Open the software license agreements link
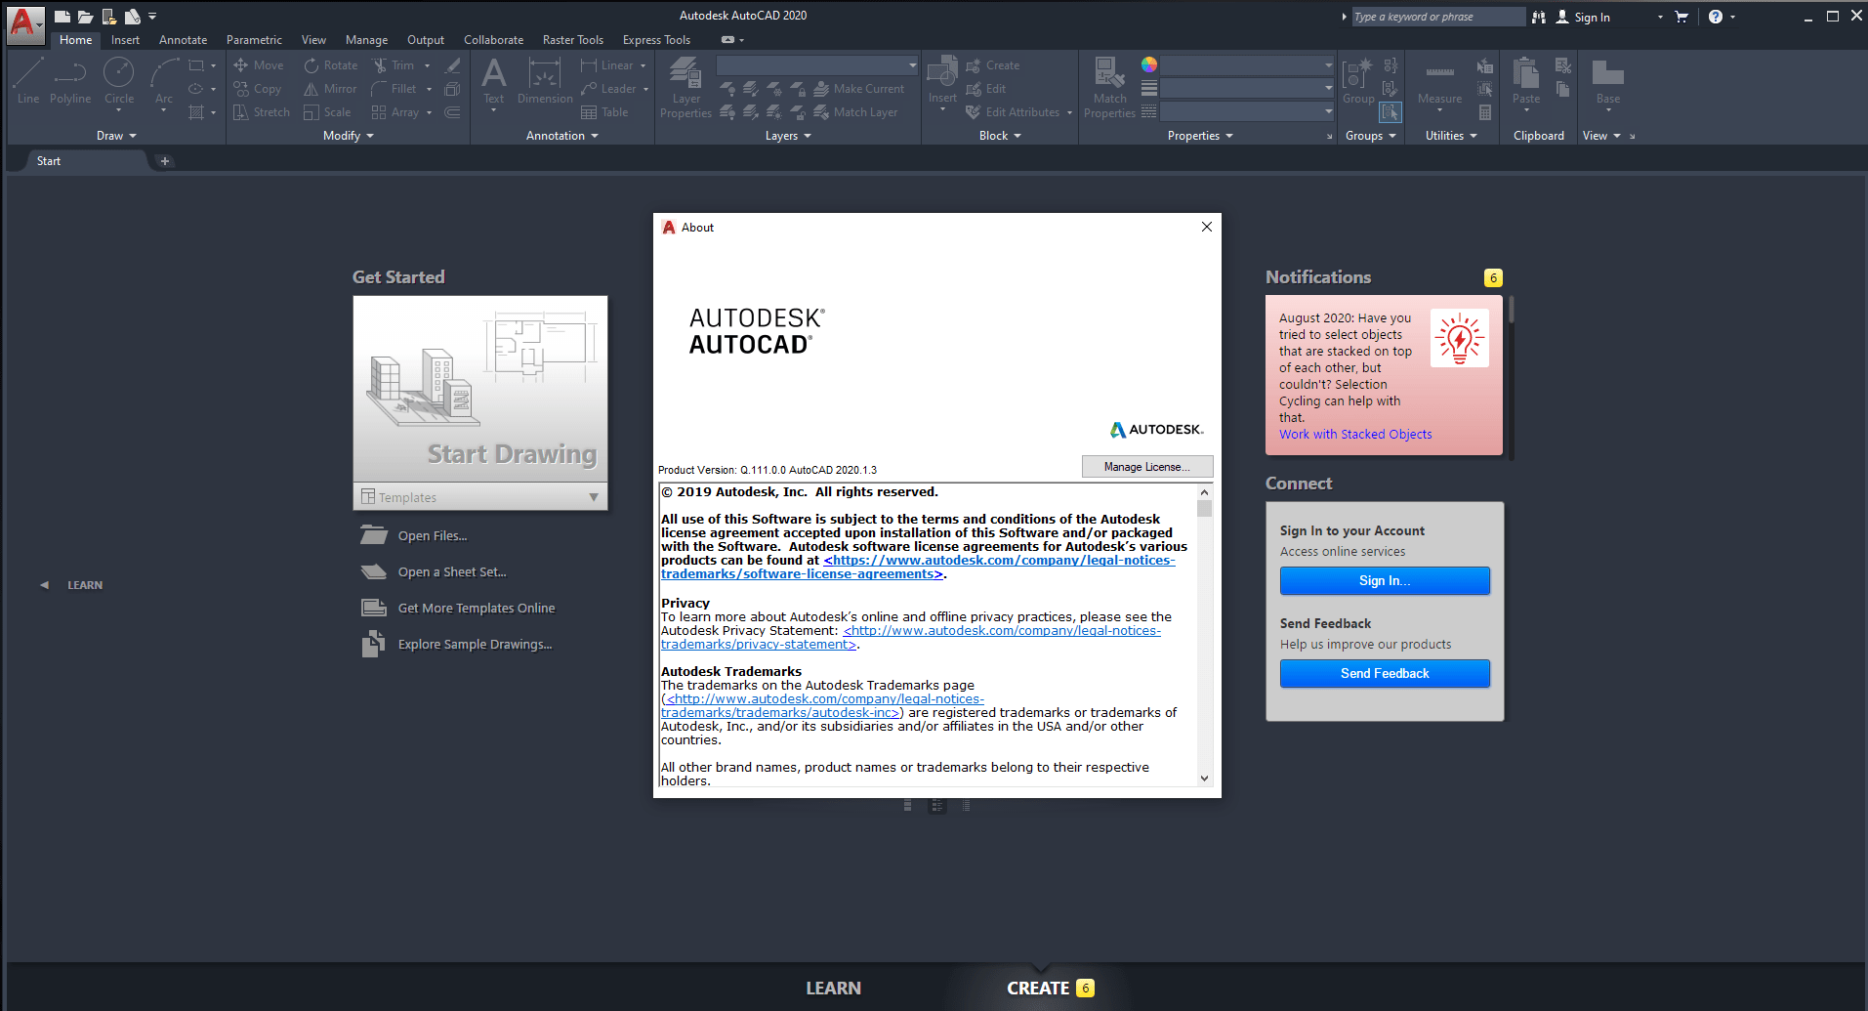Screen dimensions: 1868x1011 [919, 568]
